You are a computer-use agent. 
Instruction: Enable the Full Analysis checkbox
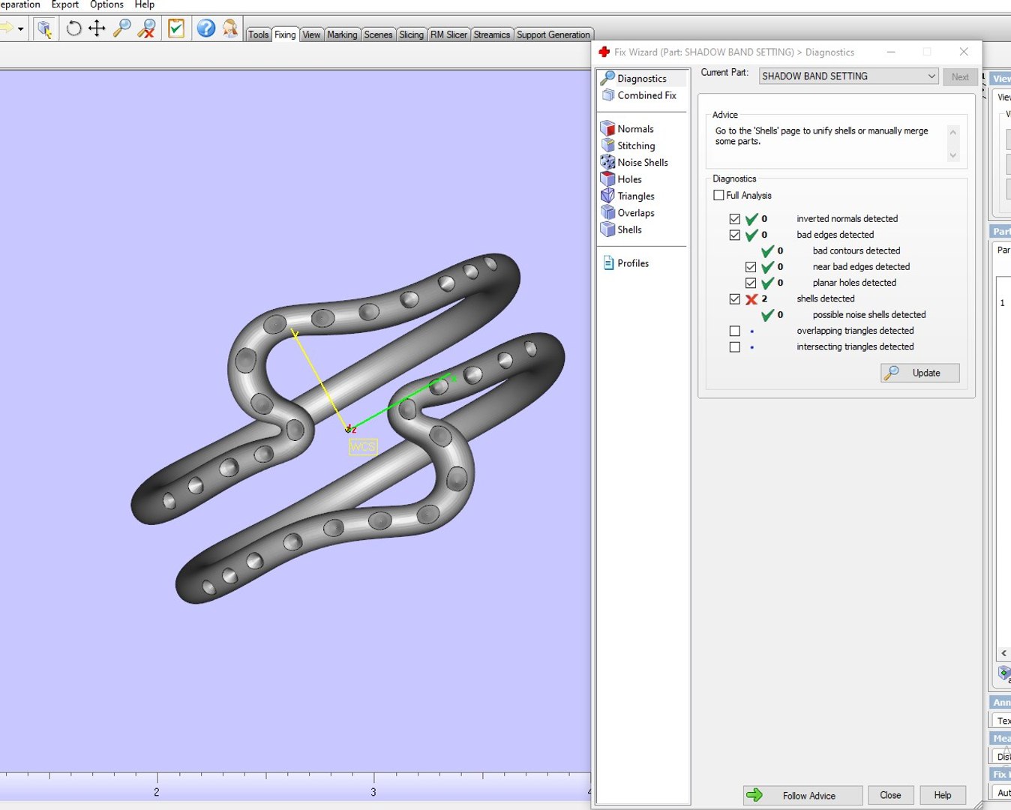coord(718,195)
